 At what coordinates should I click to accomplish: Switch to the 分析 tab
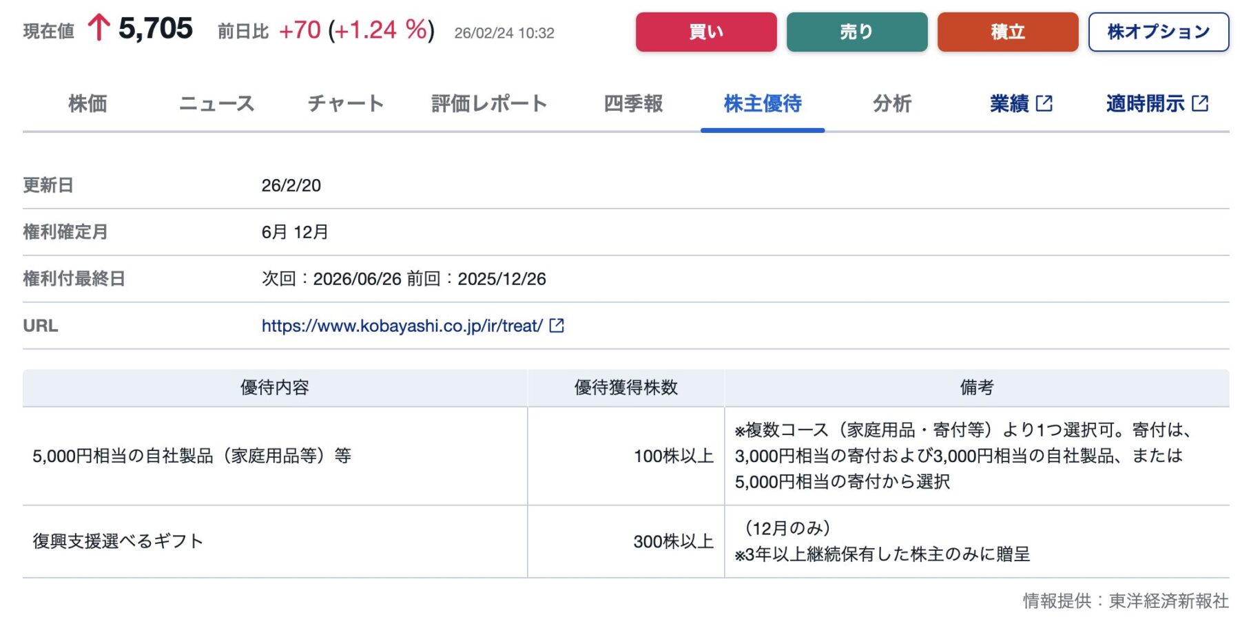click(892, 104)
